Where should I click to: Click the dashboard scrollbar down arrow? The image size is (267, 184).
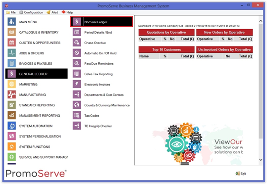261,160
